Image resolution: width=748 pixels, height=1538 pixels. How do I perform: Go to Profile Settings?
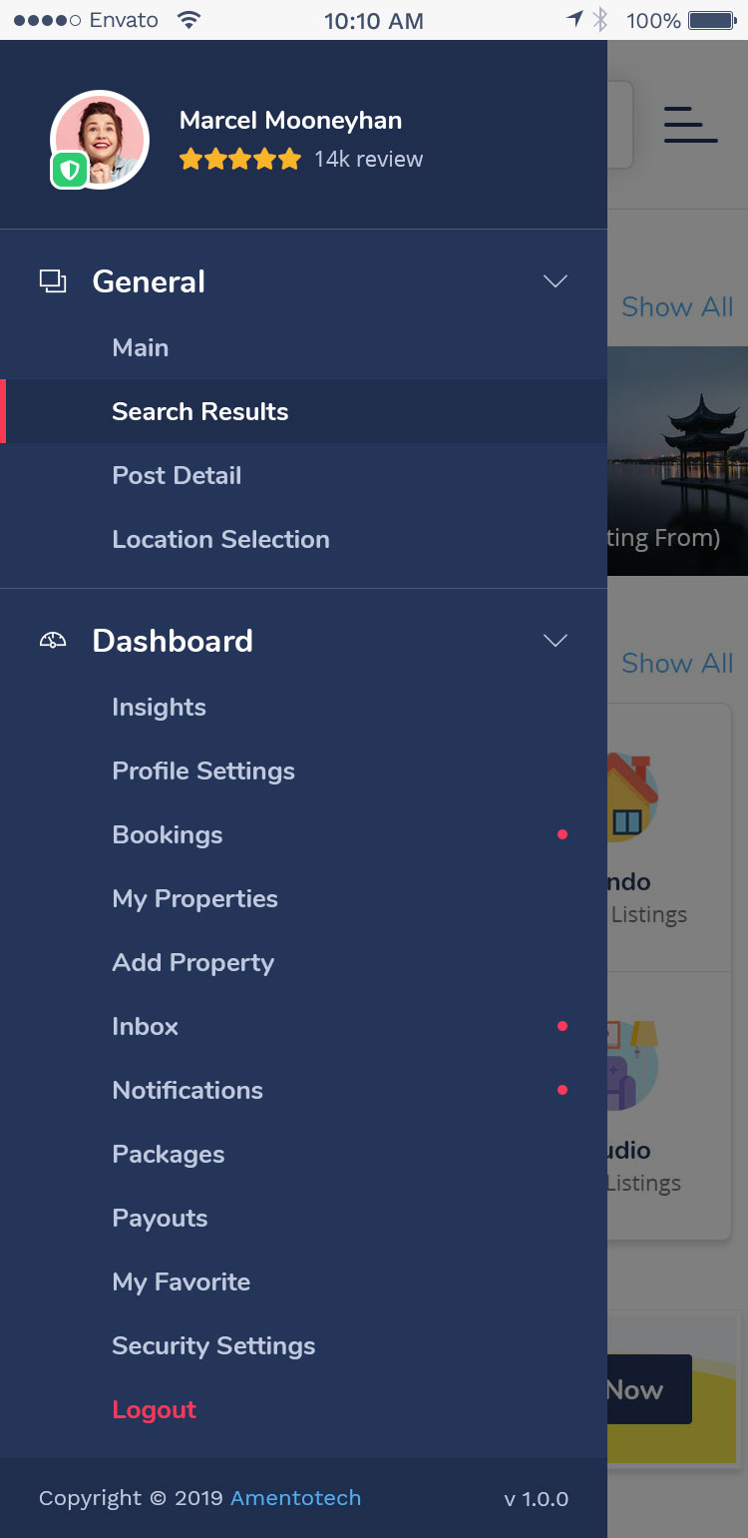303,770
